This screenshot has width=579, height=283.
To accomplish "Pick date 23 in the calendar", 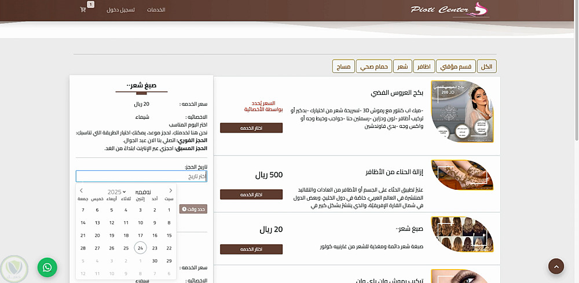I will coord(155,248).
